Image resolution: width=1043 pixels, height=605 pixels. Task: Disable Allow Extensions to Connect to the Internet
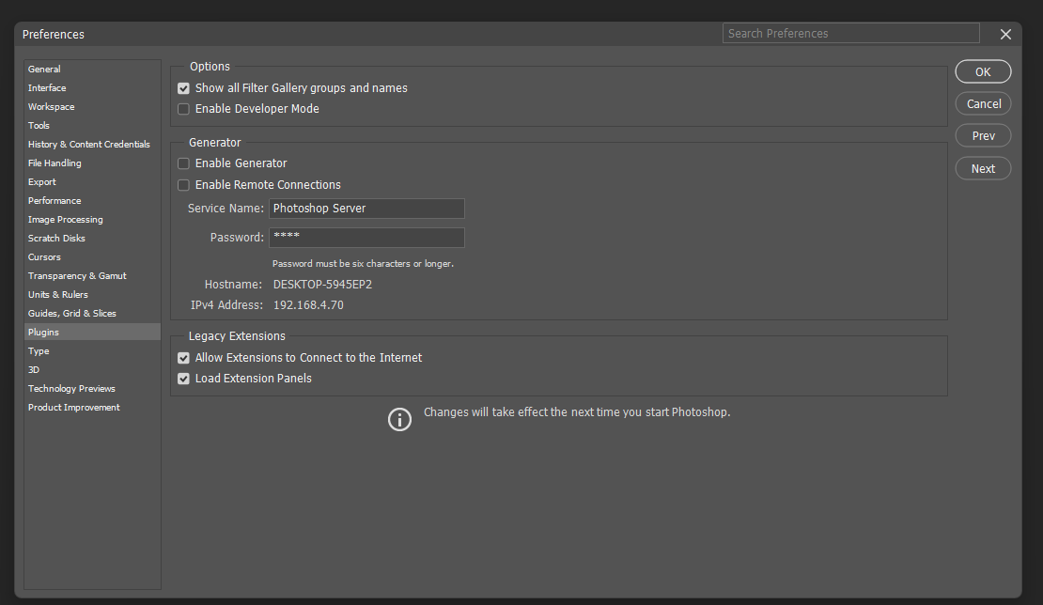pos(183,357)
